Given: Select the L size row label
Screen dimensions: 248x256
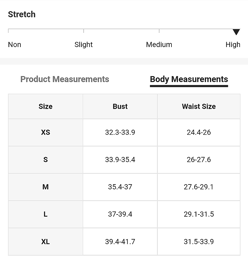Looking at the screenshot, I should click(x=46, y=214).
